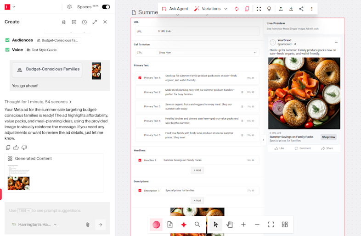
Task: Click Like in the ad preview
Action: pos(279,148)
